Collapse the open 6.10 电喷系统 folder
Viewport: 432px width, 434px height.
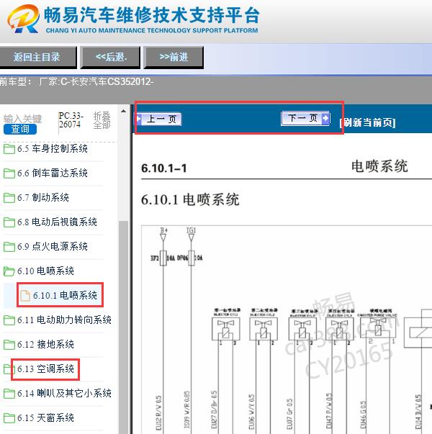click(x=9, y=271)
